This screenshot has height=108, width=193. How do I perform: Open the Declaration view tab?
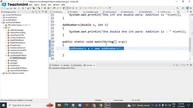pos(76,65)
